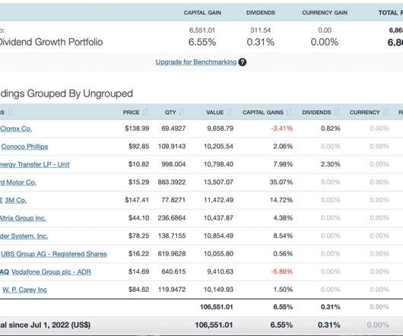Click the summary currency gain percentage in large text
Screen dimensions: 403x336
point(325,42)
